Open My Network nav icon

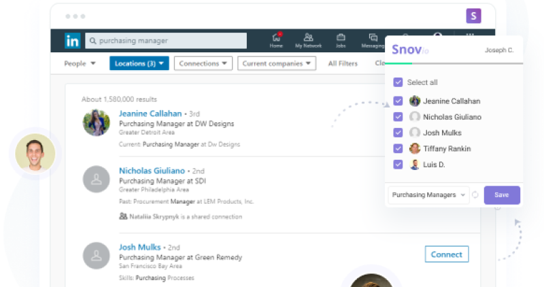point(308,40)
